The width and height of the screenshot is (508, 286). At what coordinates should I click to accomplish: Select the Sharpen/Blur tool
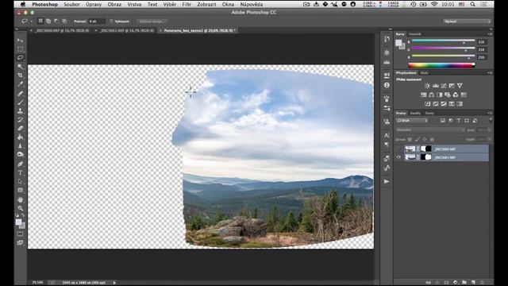[x=21, y=146]
